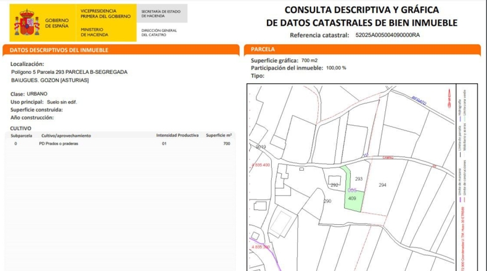Click the 'Subparcela' column header
The image size is (487, 271).
22,135
